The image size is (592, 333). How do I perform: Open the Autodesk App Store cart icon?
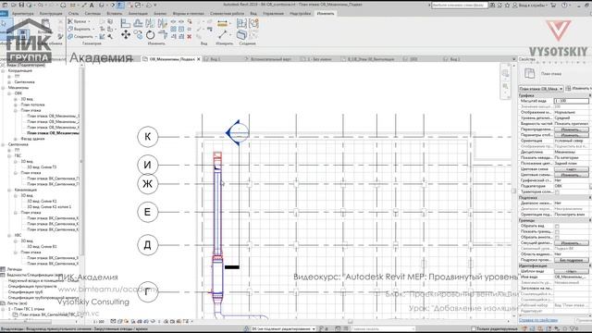(x=553, y=6)
